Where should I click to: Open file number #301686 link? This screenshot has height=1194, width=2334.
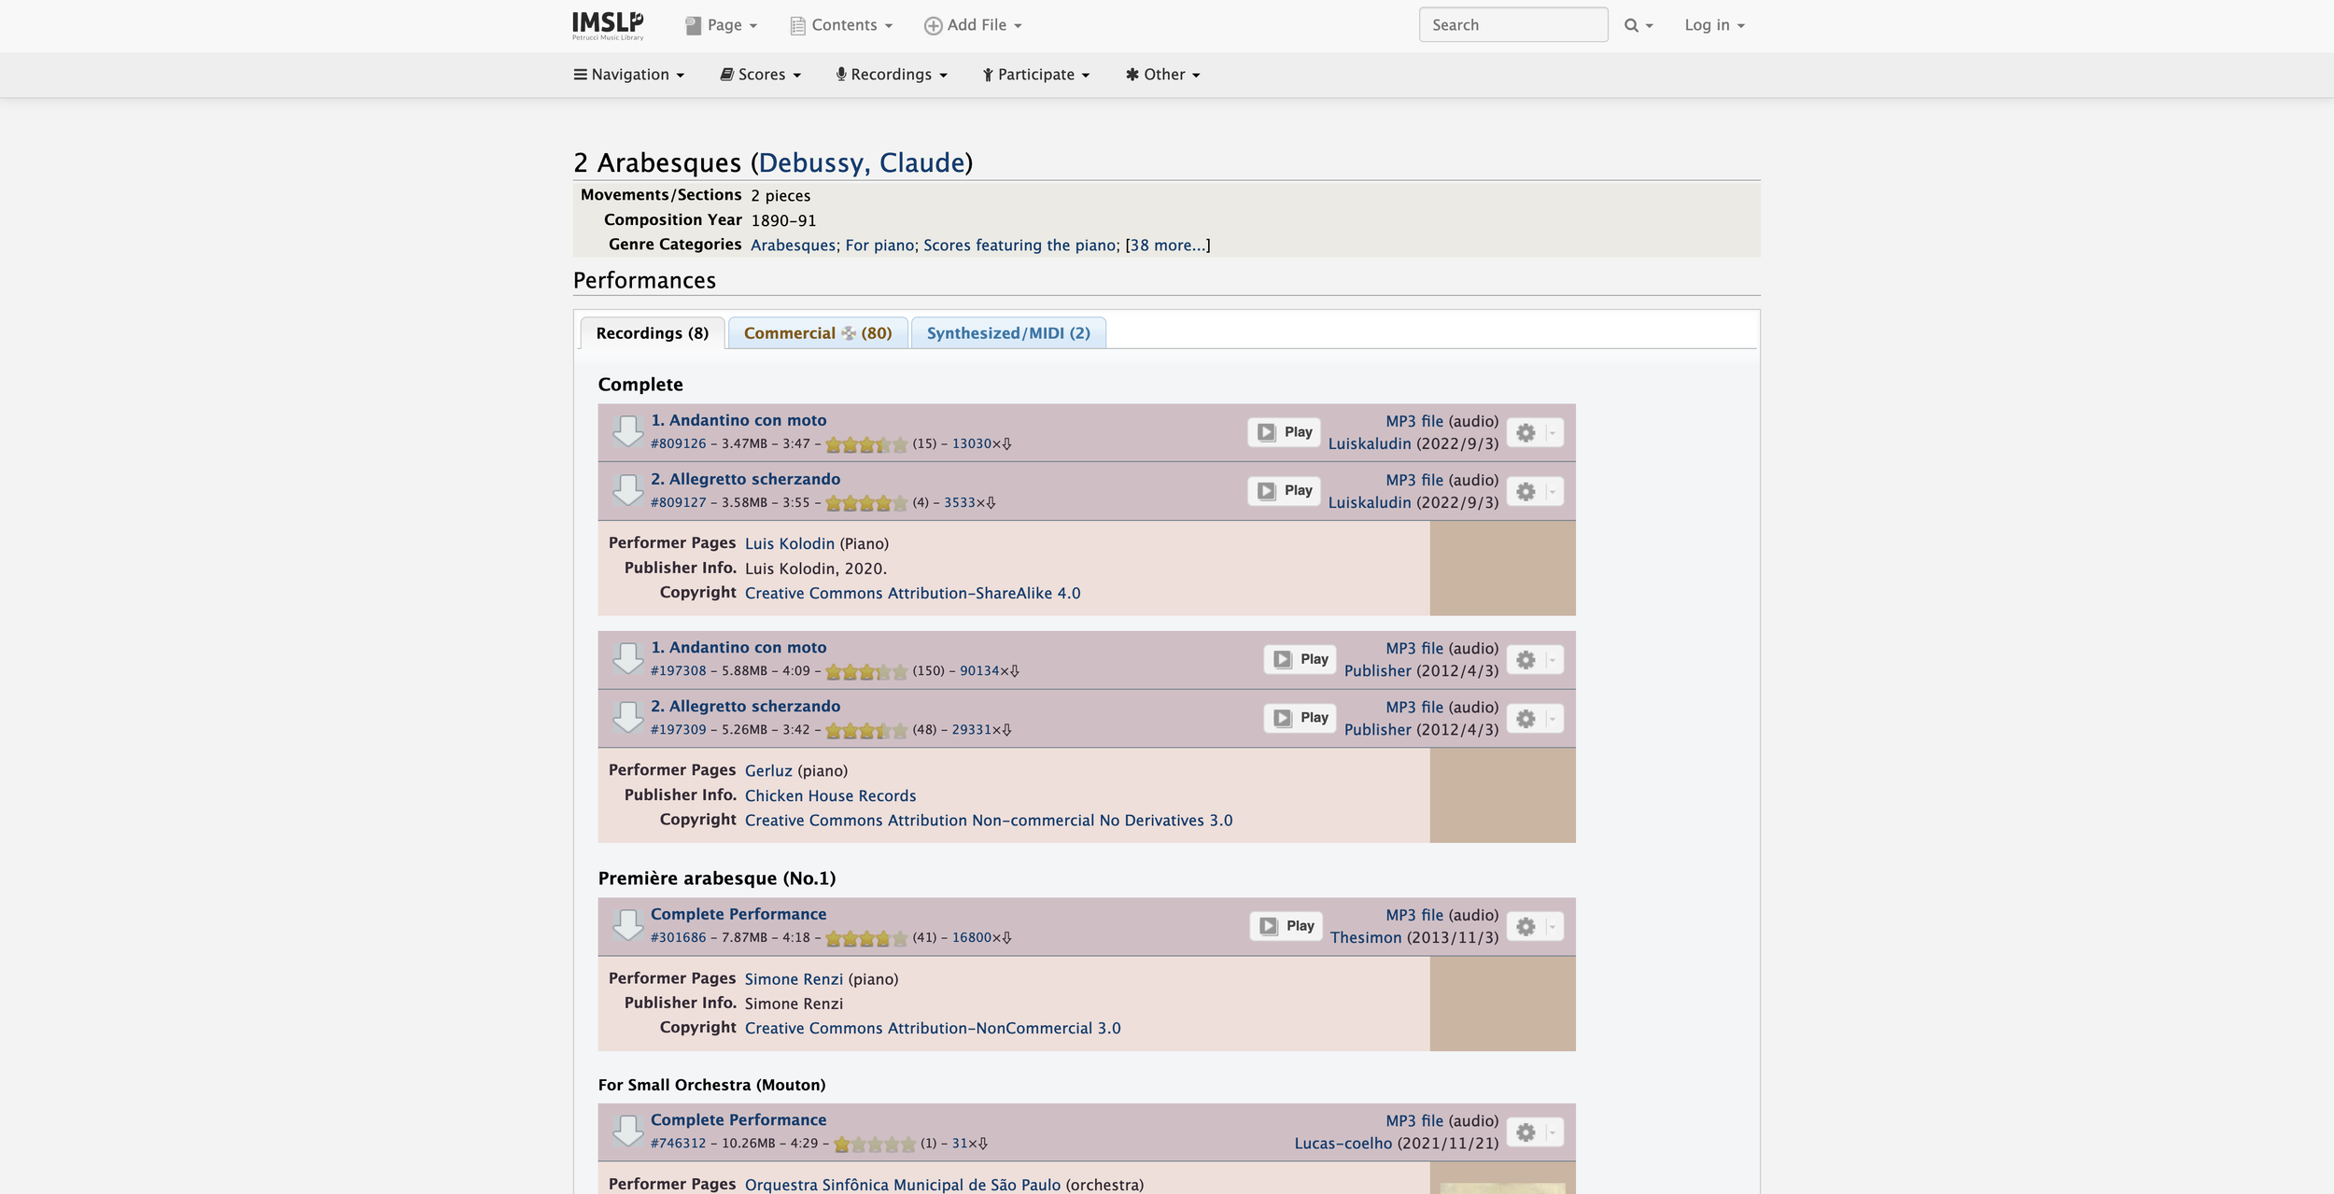679,938
